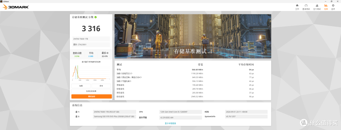341x130 pixels.
Task: Click the 3DMark window title bar icon
Action: pyautogui.click(x=1, y=1)
